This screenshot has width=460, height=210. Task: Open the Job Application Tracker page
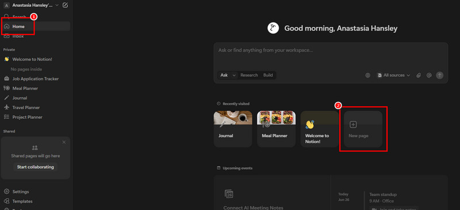(36, 79)
